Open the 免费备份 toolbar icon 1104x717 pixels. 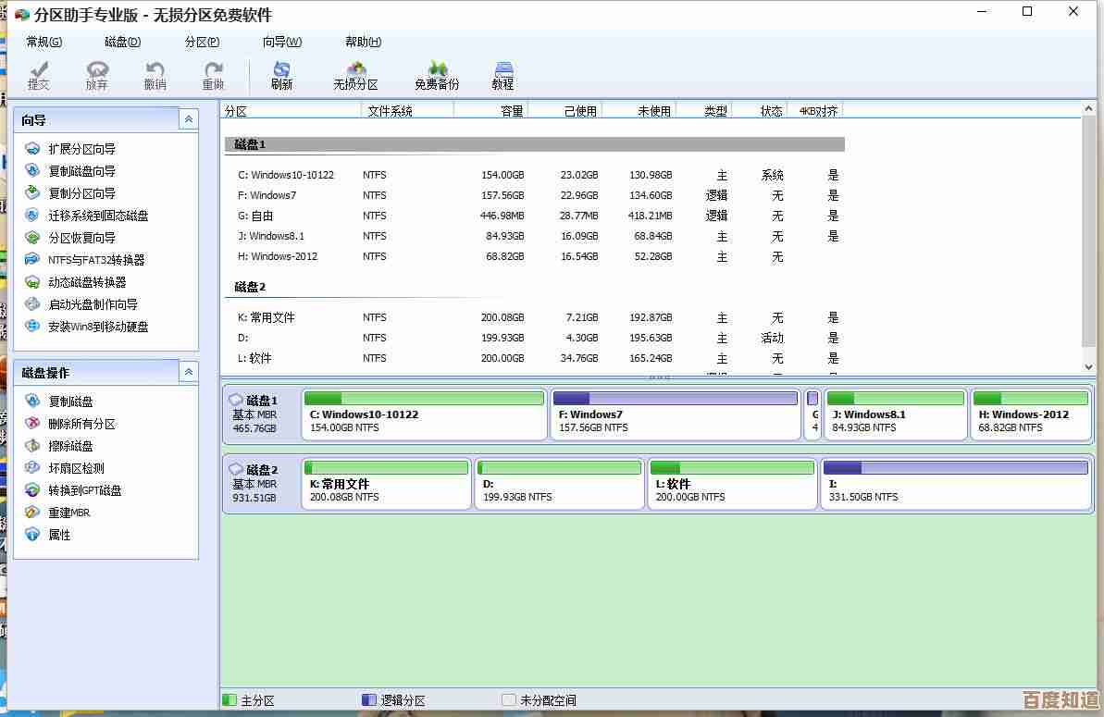pos(437,75)
